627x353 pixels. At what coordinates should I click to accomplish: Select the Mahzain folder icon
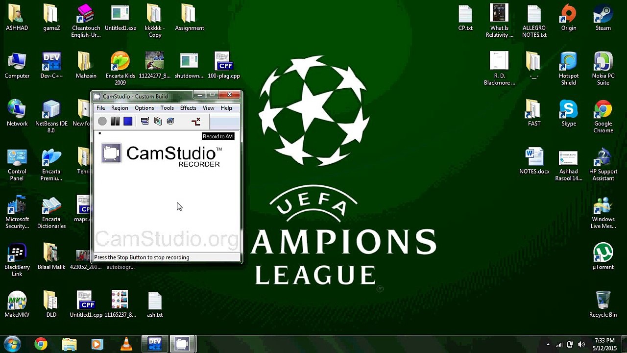(86, 66)
